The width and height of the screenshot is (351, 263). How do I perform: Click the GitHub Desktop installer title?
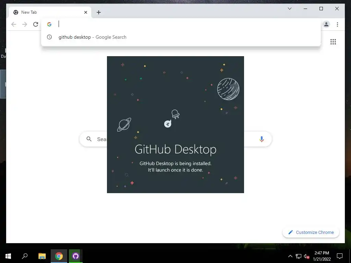175,149
